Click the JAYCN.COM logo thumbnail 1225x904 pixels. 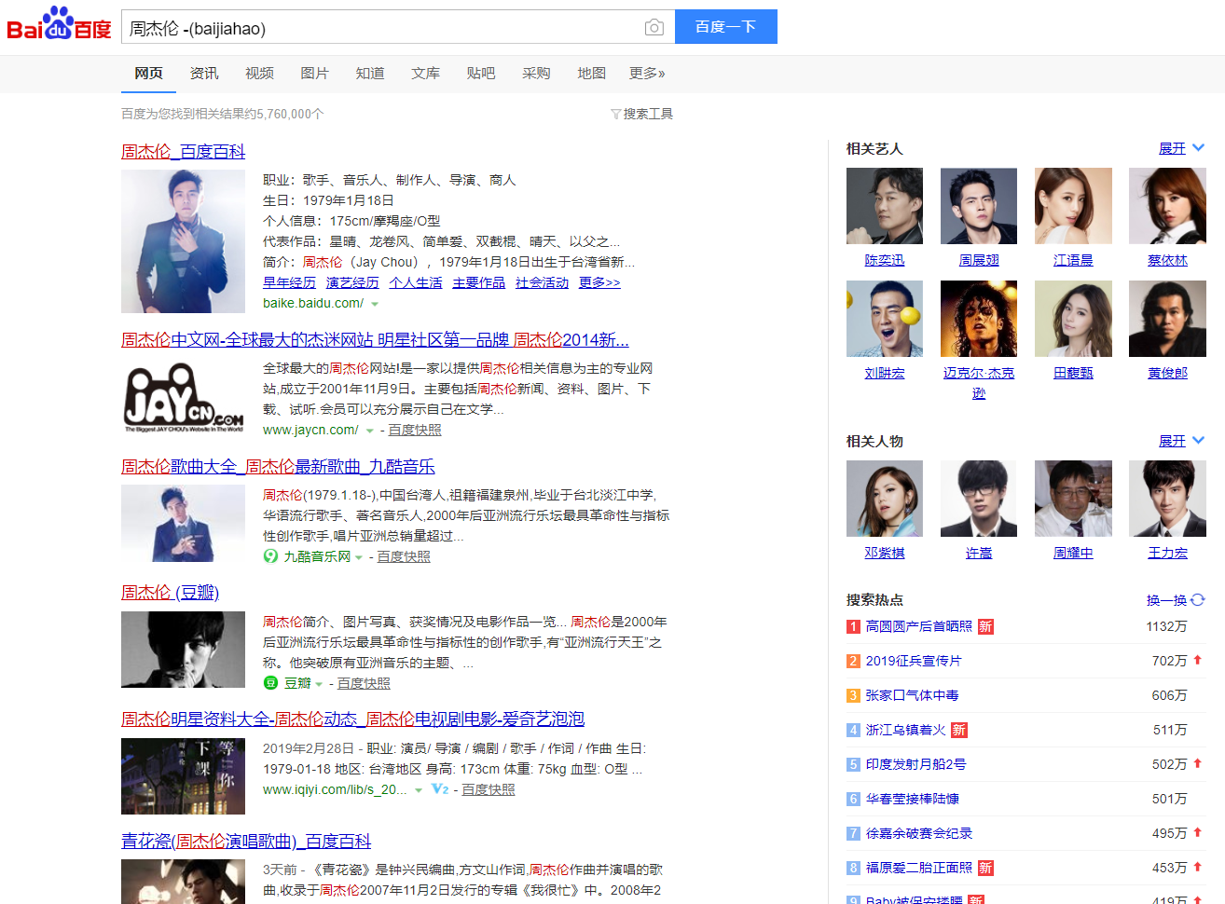184,398
